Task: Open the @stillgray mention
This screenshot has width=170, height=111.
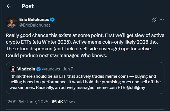Action: click(136, 88)
